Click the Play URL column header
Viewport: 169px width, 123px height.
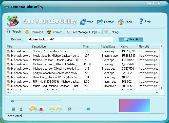point(148,47)
